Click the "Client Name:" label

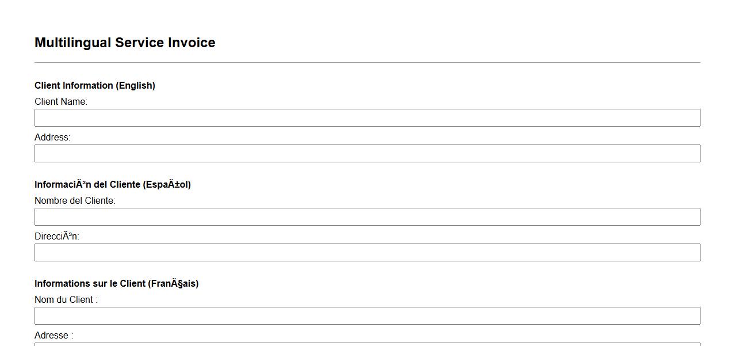pyautogui.click(x=61, y=102)
